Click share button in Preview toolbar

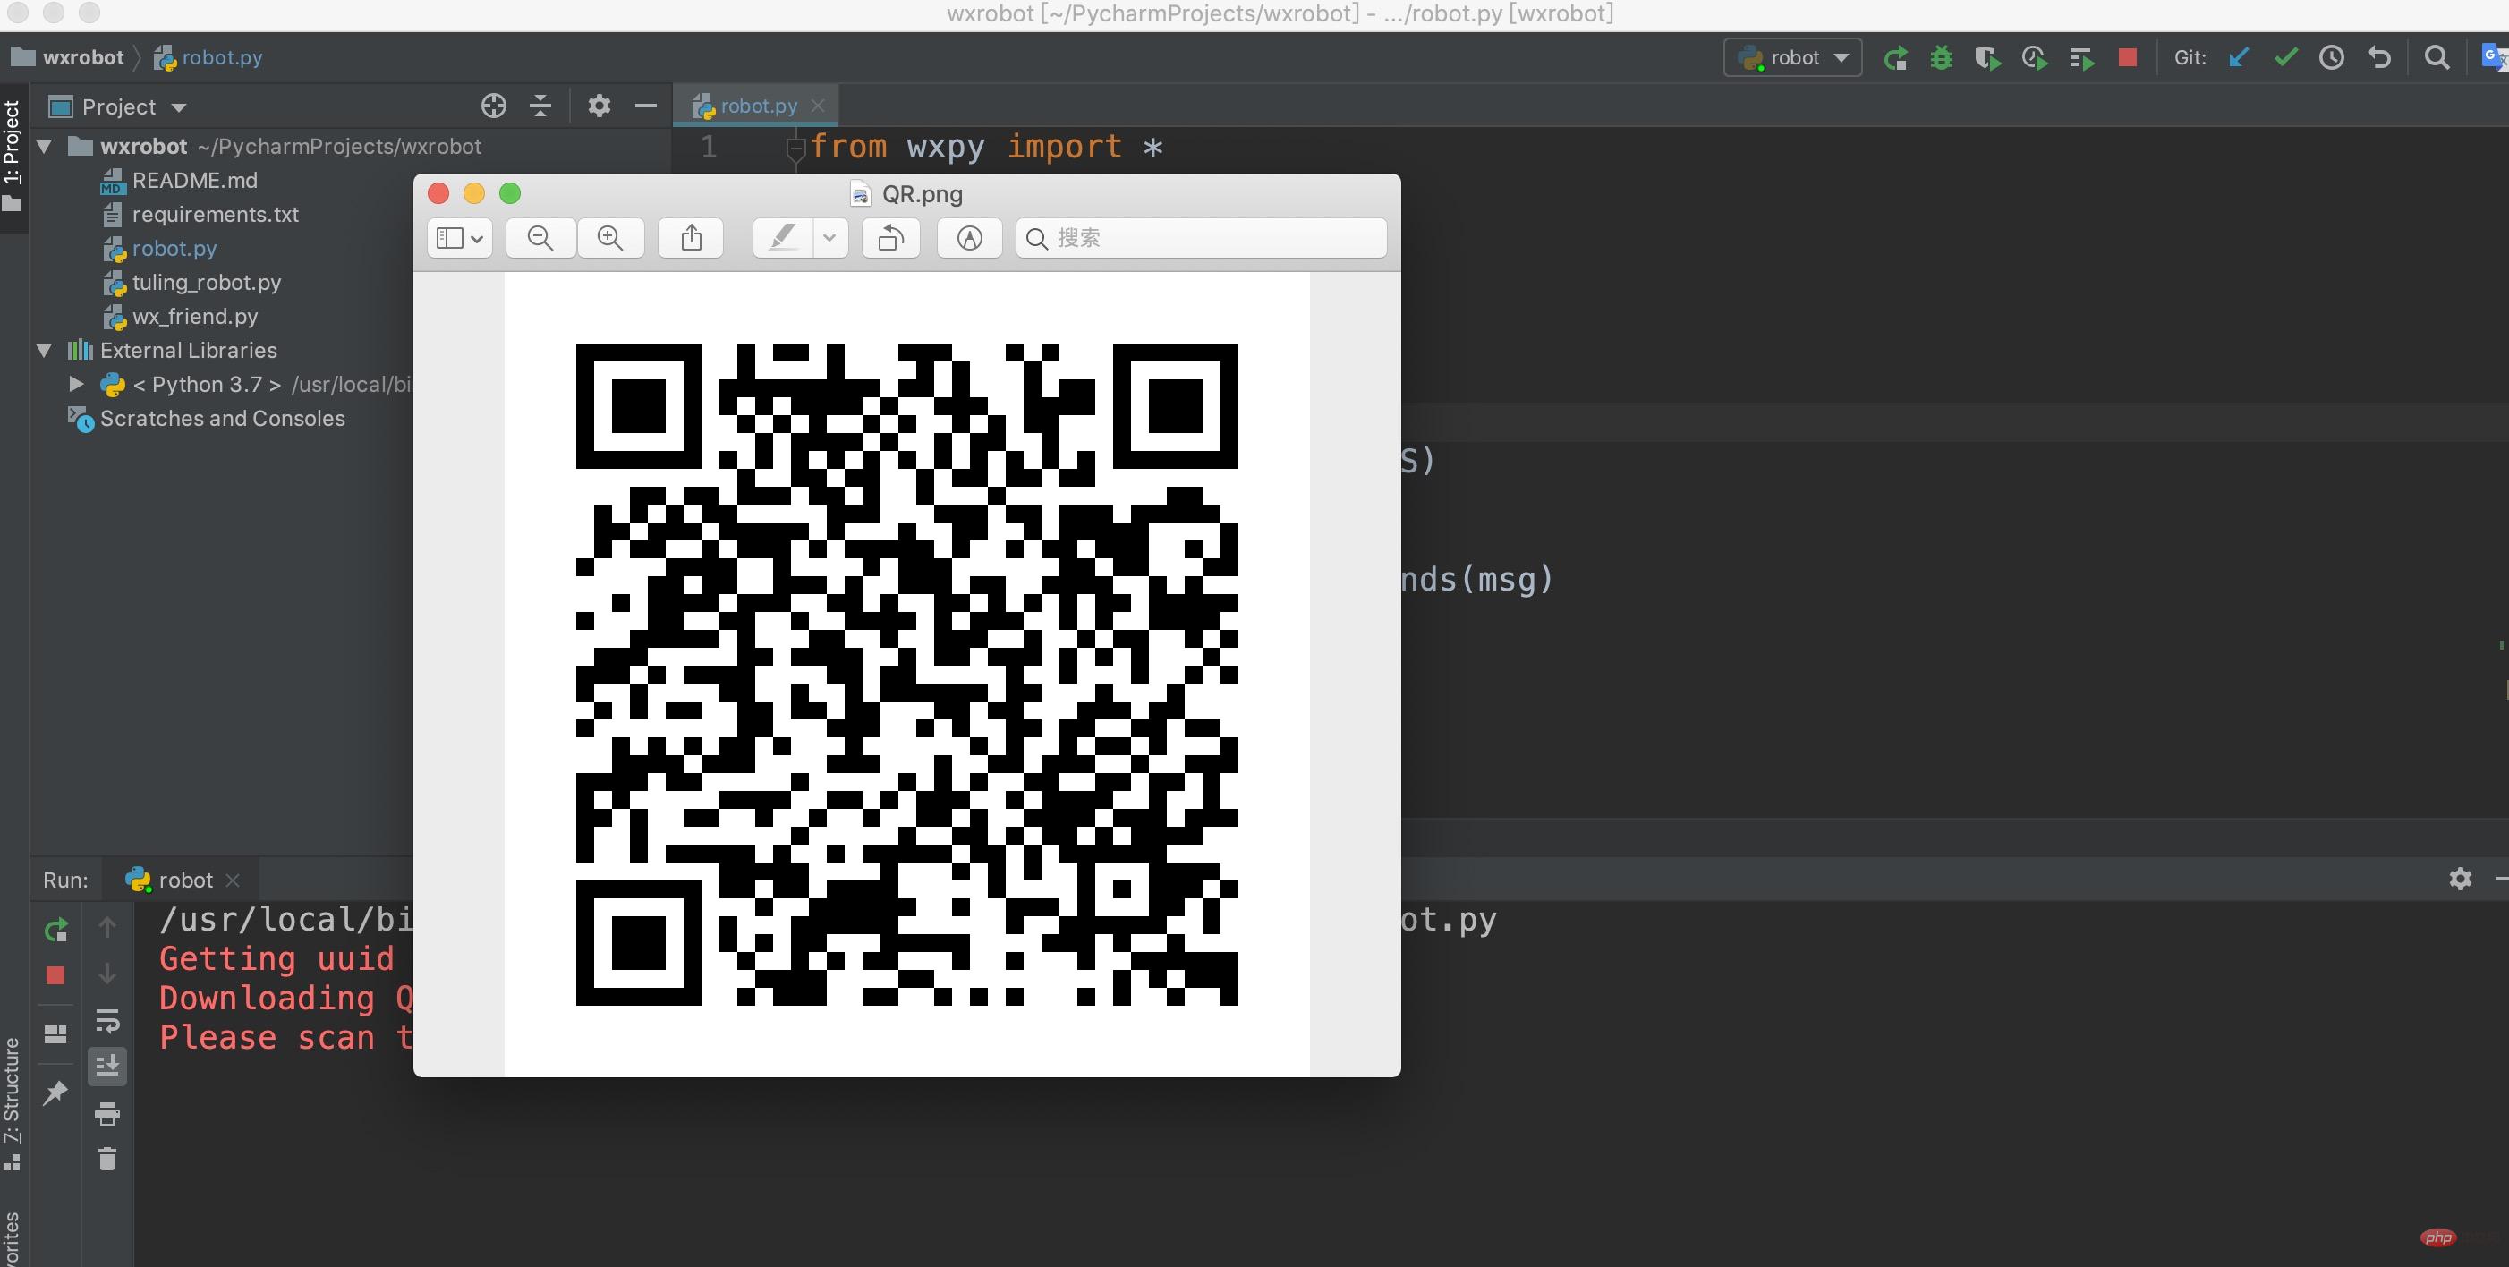691,239
